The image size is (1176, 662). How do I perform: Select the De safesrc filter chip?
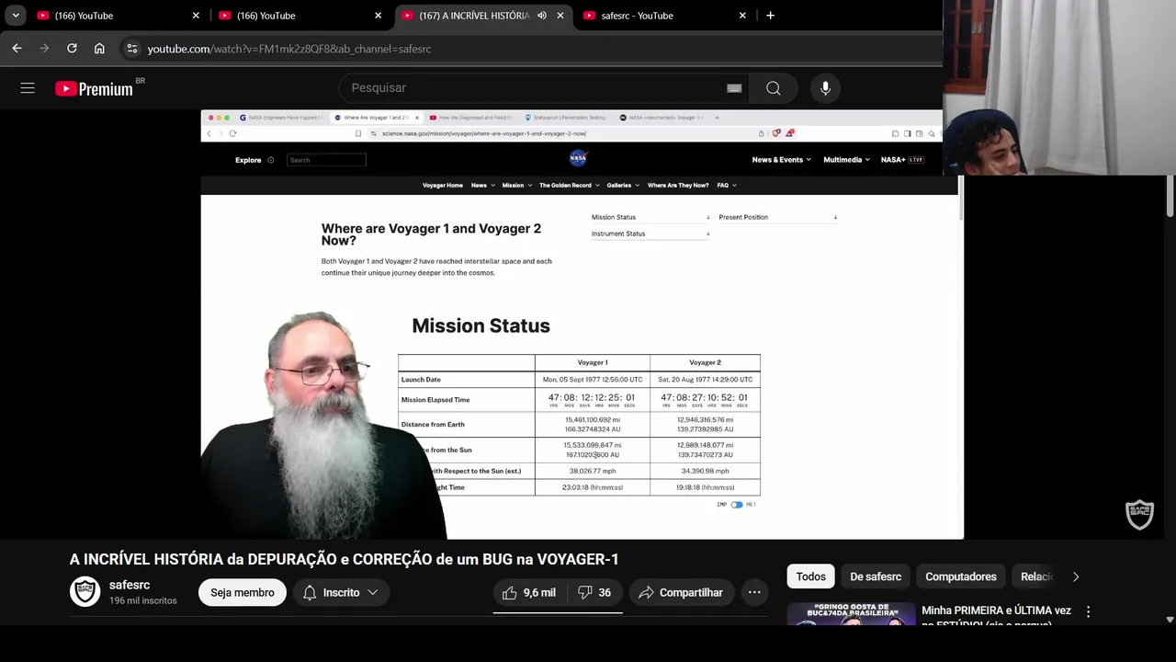click(876, 576)
